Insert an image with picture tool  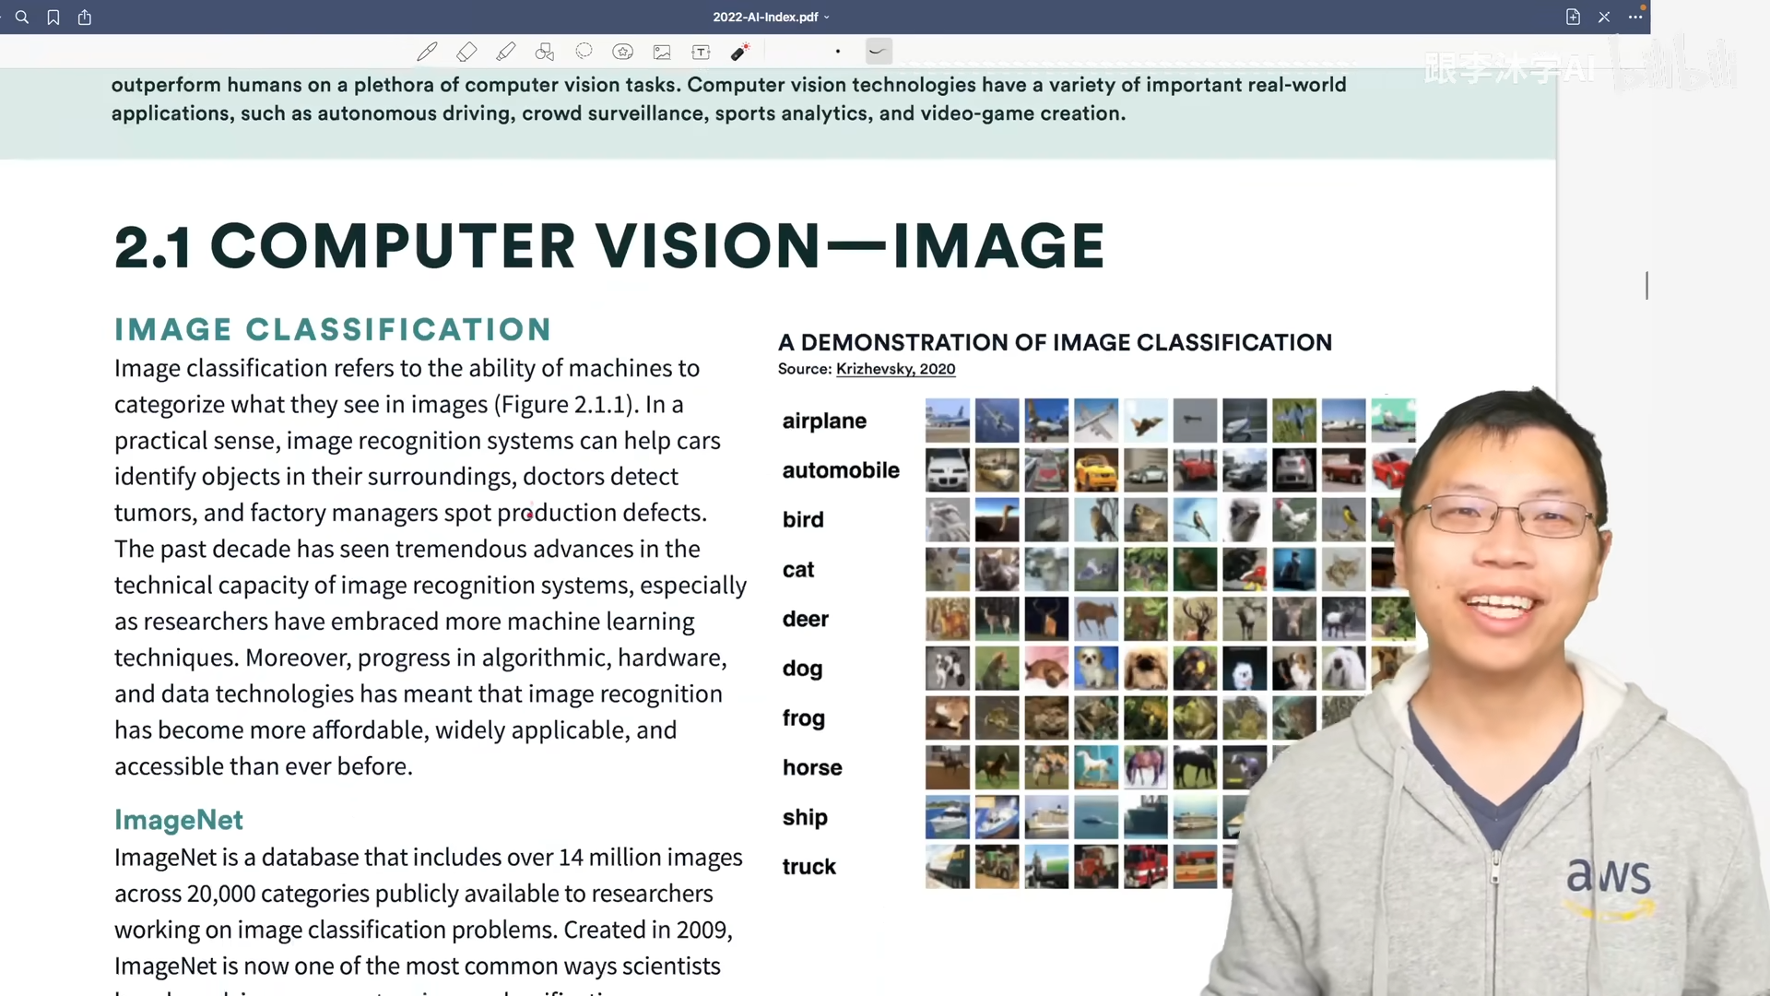point(662,53)
